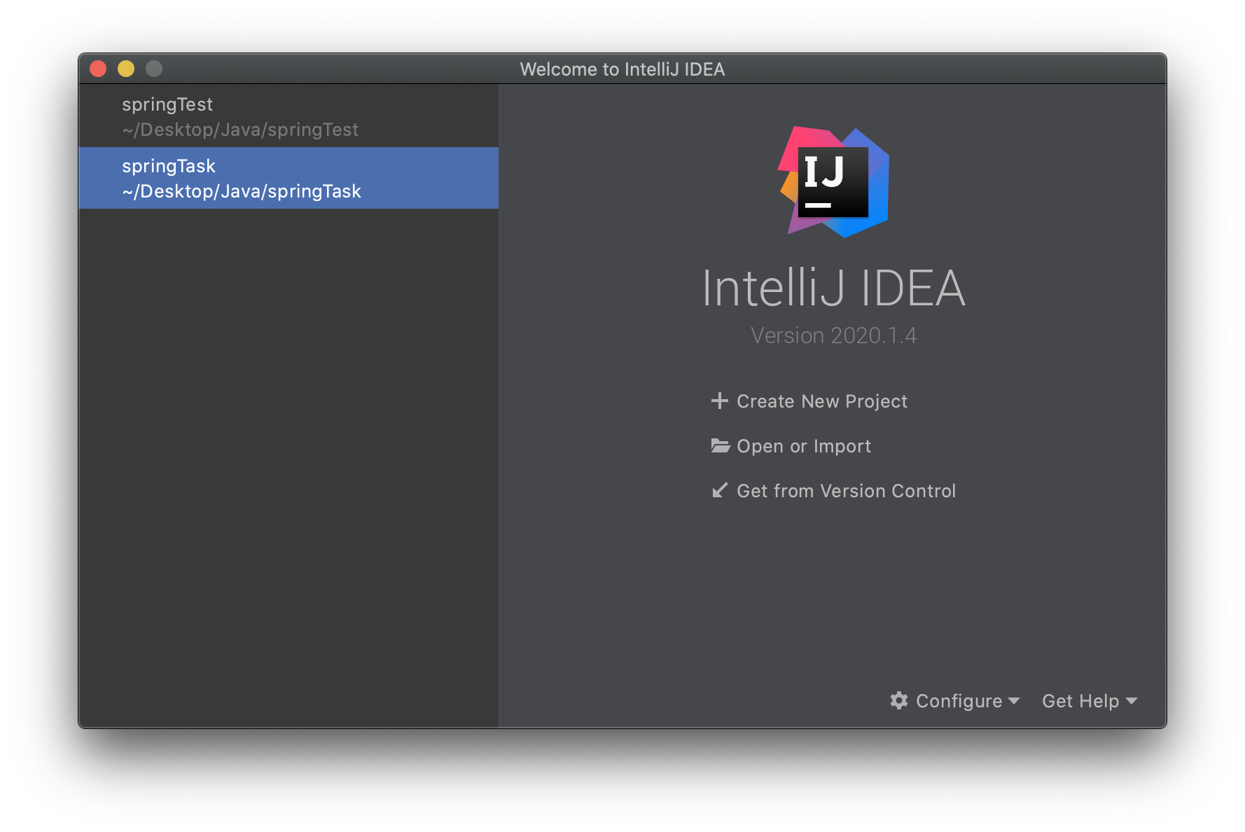This screenshot has height=832, width=1245.
Task: Expand the Get Help dropdown arrow
Action: click(1132, 701)
